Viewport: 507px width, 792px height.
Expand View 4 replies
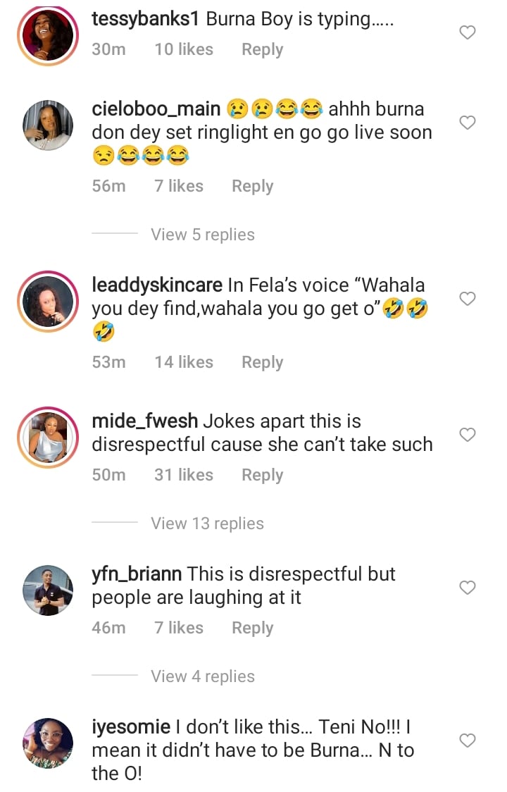point(203,676)
